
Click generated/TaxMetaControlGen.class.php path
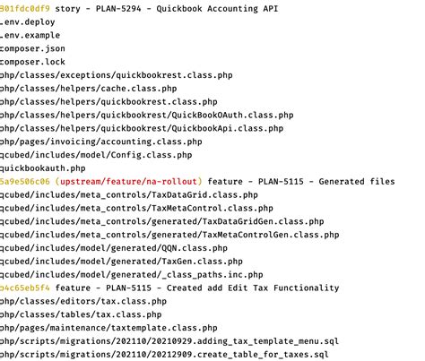[169, 235]
